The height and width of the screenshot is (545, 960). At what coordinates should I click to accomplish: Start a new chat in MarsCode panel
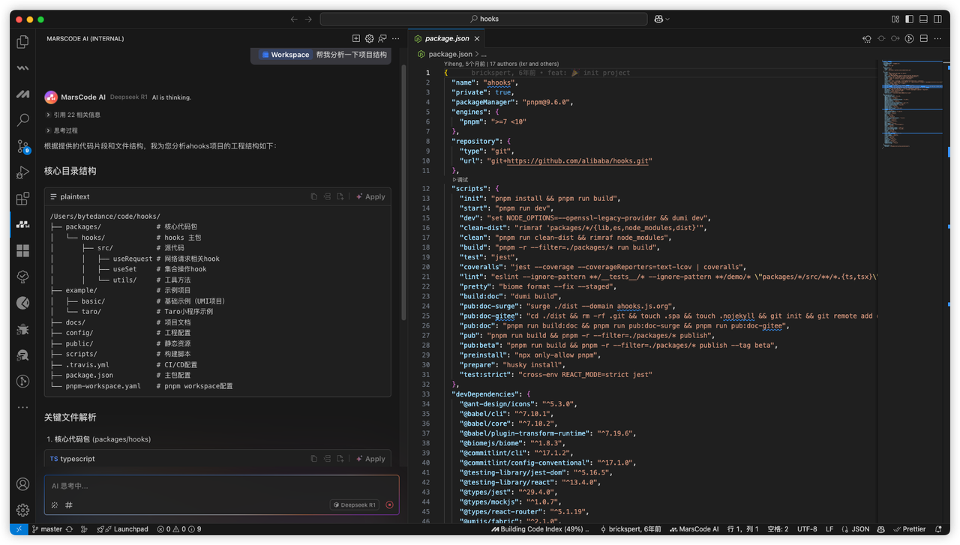pyautogui.click(x=356, y=38)
